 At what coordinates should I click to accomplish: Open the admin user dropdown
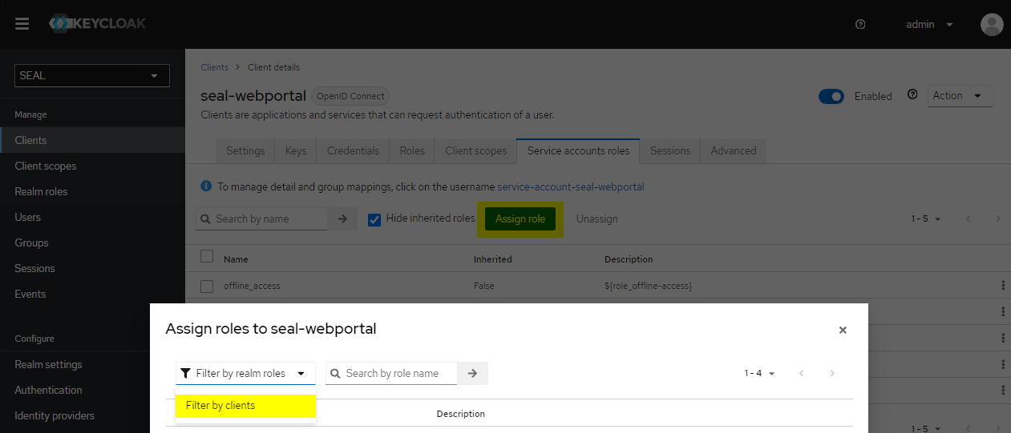[x=929, y=24]
